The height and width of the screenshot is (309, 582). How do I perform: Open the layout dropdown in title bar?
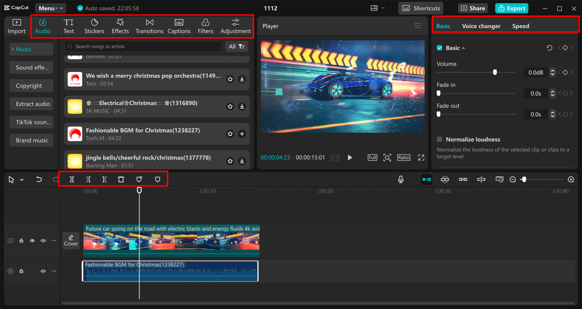coord(377,8)
